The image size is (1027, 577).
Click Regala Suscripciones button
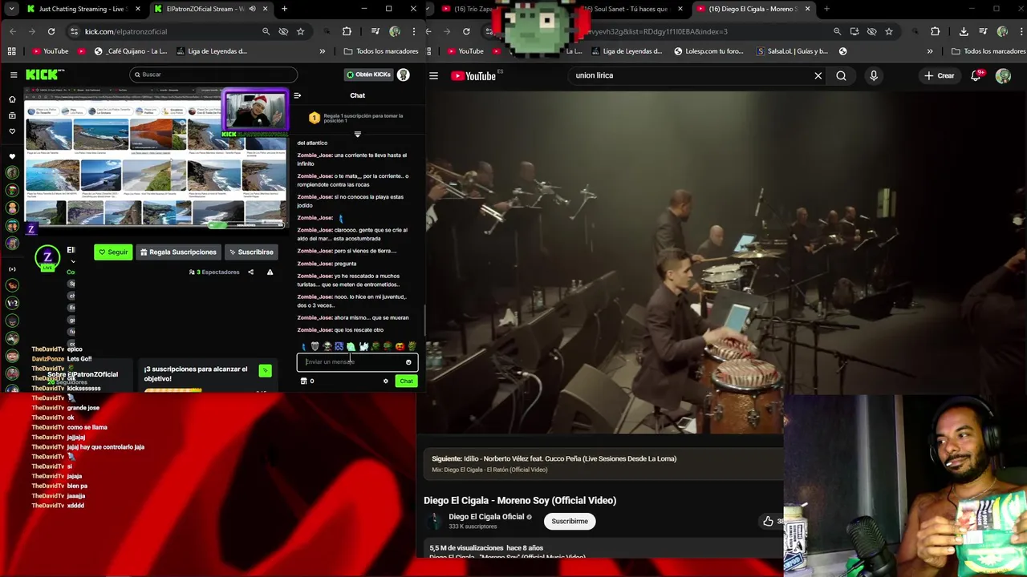(x=178, y=252)
